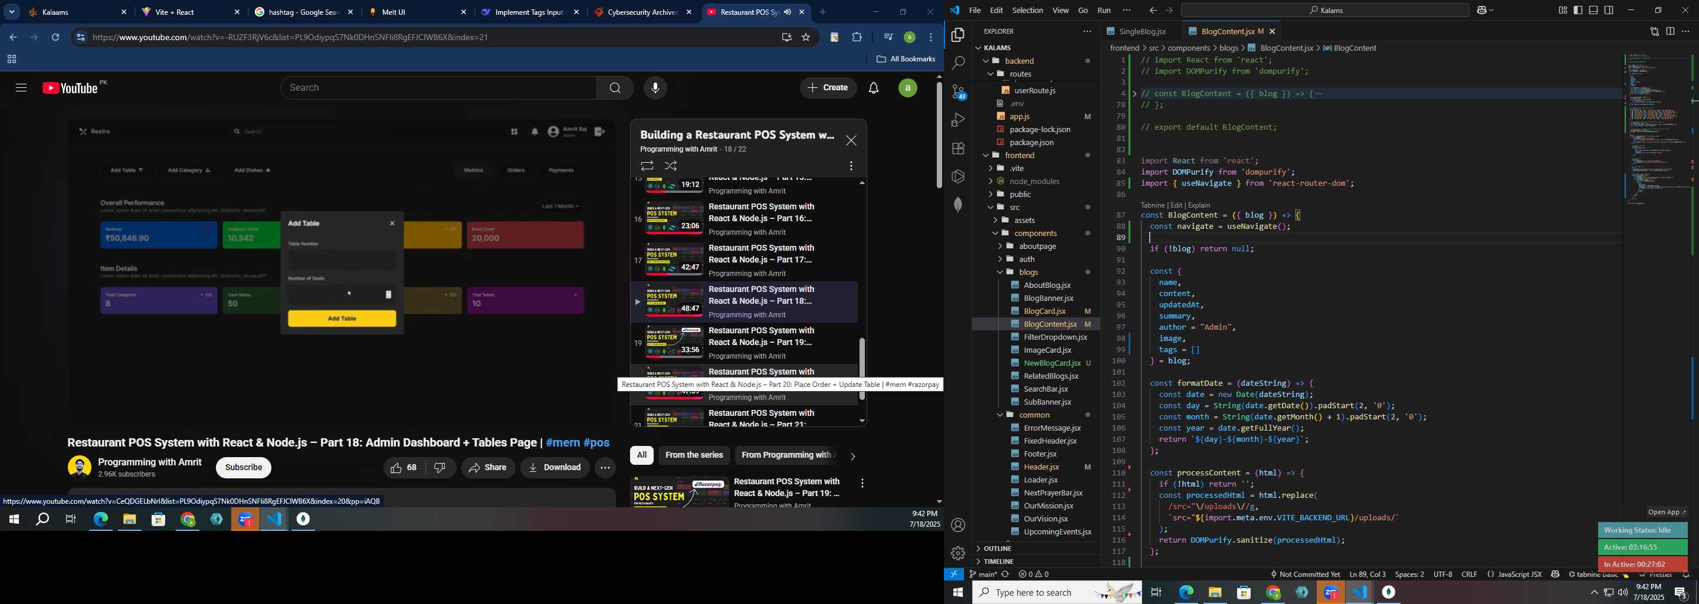
Task: Click the Download button
Action: click(x=555, y=468)
